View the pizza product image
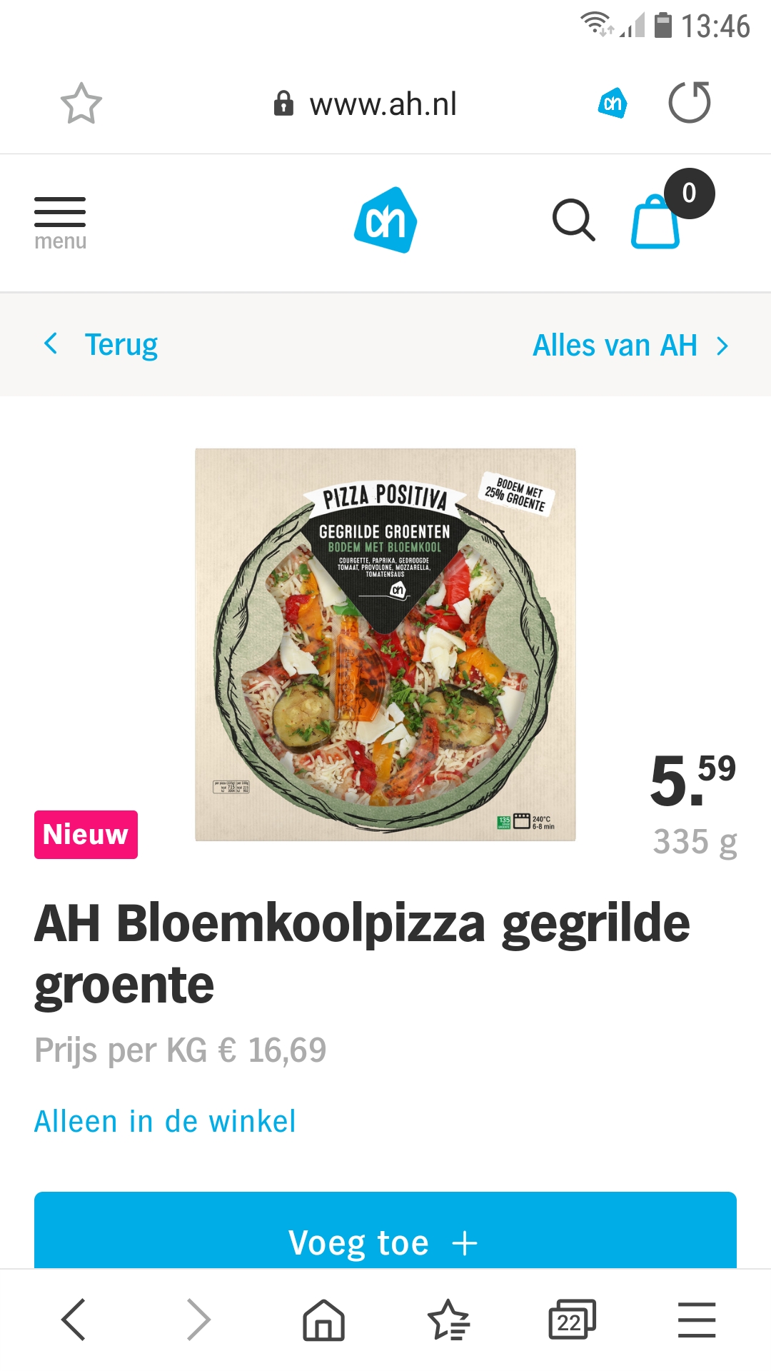 [x=385, y=645]
